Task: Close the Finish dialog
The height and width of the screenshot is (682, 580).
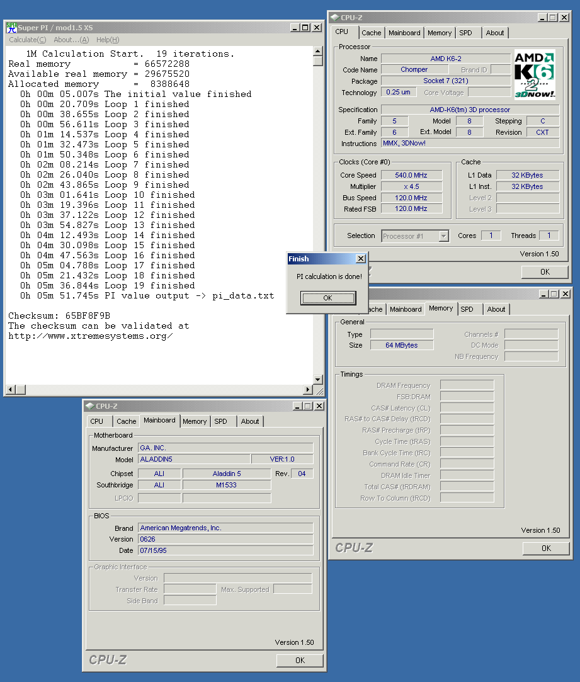Action: click(361, 259)
